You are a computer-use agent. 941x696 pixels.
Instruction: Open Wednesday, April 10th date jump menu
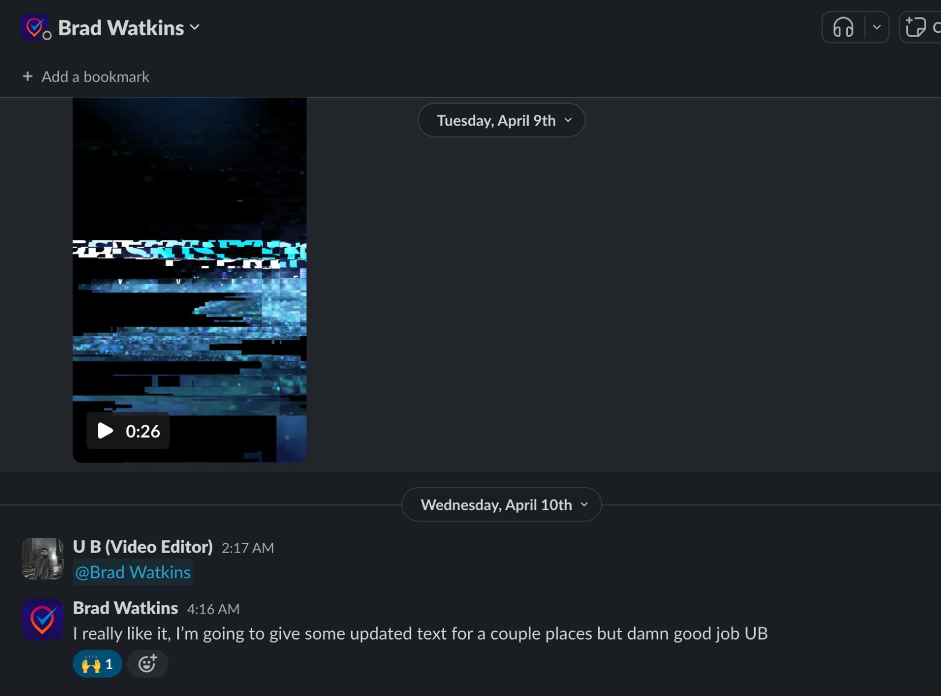click(x=502, y=505)
